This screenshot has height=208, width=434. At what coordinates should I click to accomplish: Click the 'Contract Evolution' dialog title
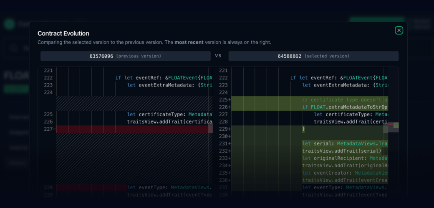click(63, 34)
